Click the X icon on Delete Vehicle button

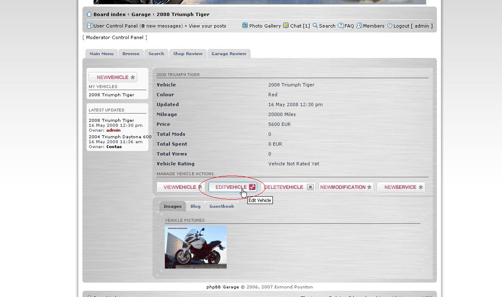(x=310, y=187)
